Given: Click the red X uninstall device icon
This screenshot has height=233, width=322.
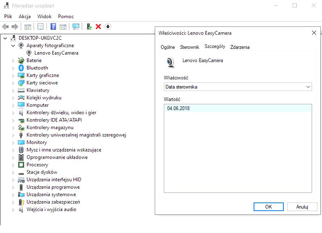Looking at the screenshot, I should tap(99, 26).
